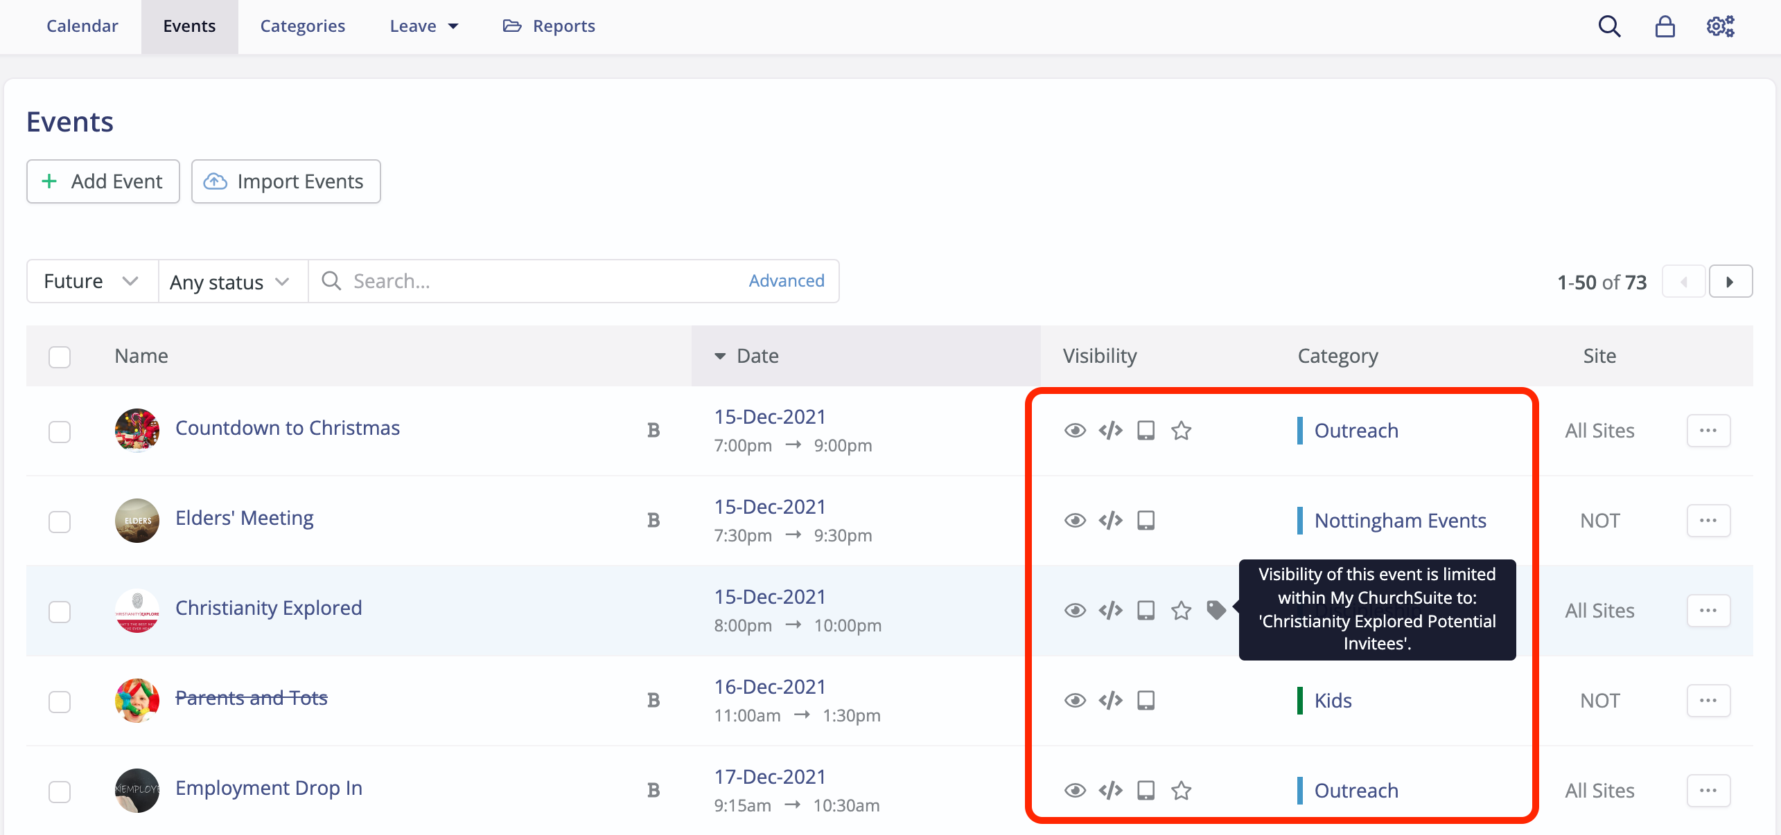Click the embed code icon for Countdown to Christmas

(1110, 430)
